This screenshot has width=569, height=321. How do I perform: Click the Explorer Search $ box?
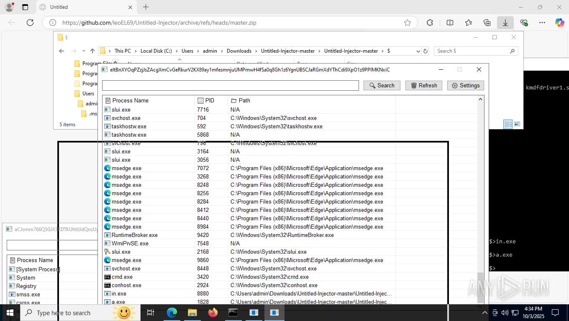[476, 51]
